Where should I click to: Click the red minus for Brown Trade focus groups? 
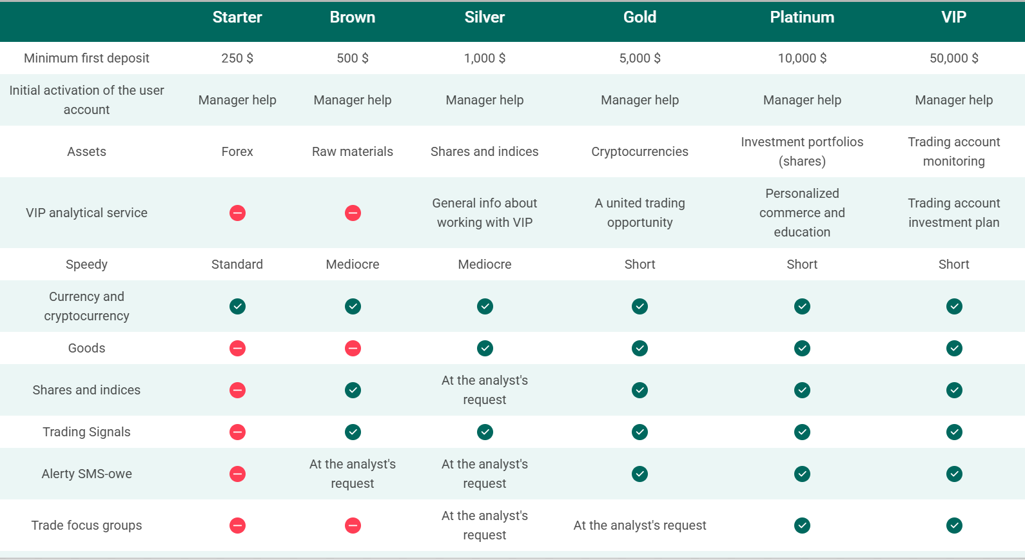pyautogui.click(x=353, y=525)
